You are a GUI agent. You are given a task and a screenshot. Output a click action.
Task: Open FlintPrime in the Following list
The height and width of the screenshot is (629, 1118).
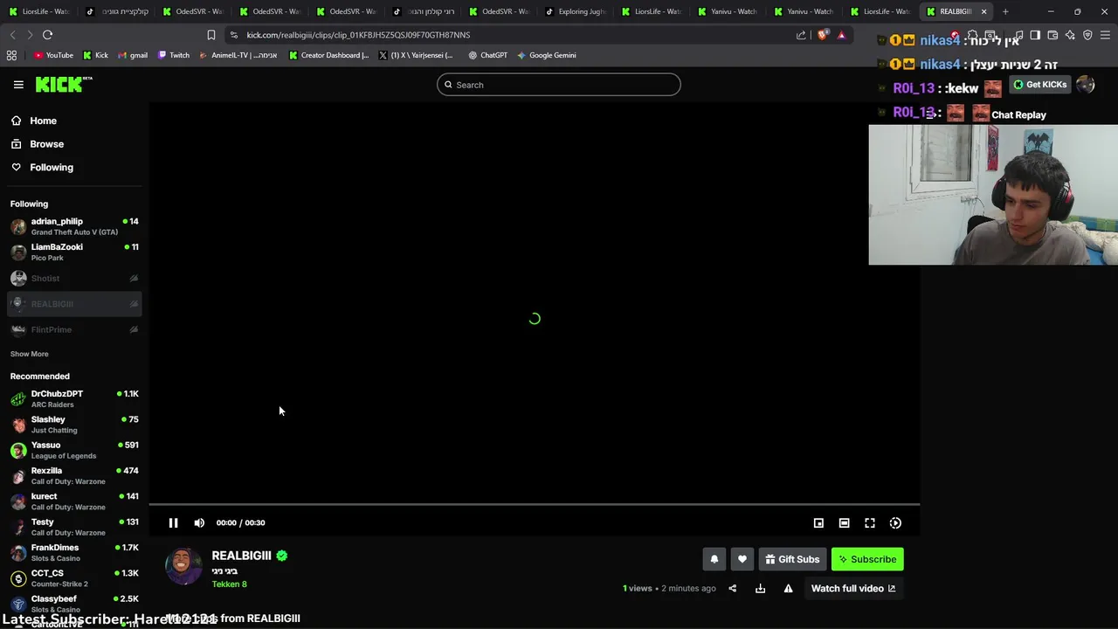(75, 329)
